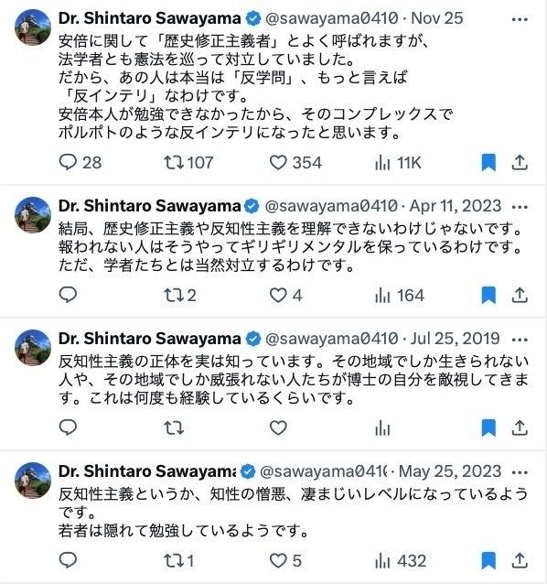The image size is (547, 584).
Task: Toggle bookmark on the Jul 25, 2019 tweet
Action: point(488,427)
